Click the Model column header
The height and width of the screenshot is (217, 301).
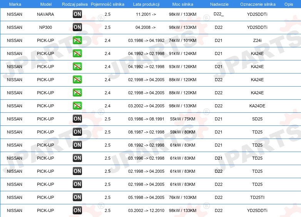point(46,4)
